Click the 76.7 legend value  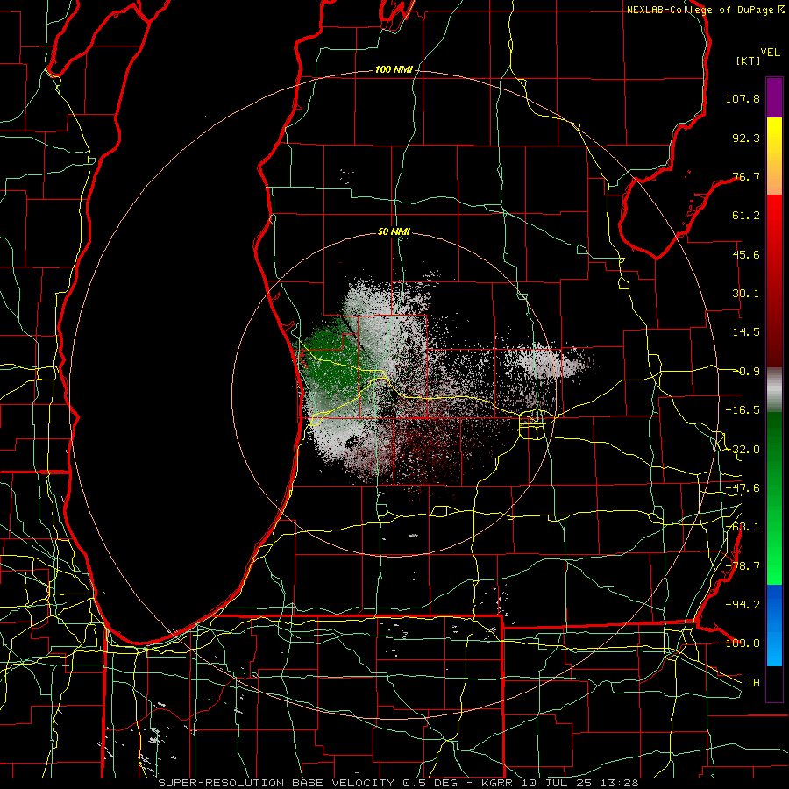(746, 176)
